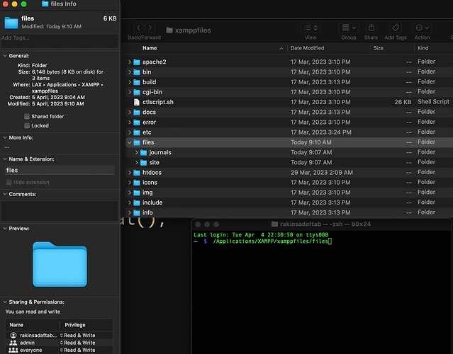Screen dimensions: 453x354
Task: Select the apache2 folder icon
Action: (137, 62)
